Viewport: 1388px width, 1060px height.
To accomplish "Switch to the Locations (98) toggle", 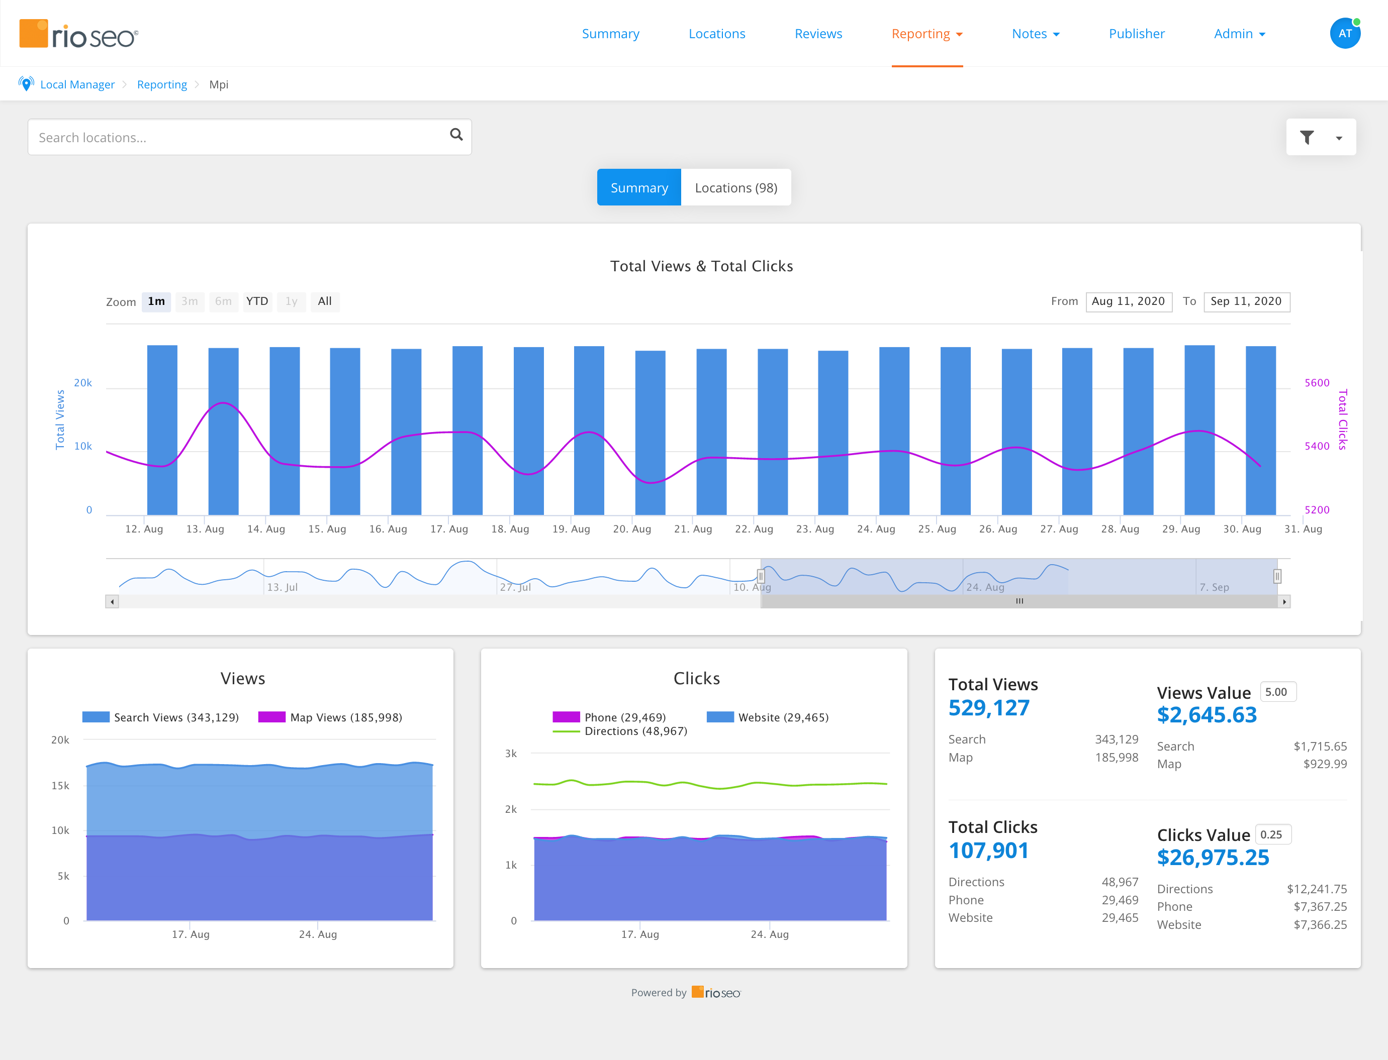I will click(x=735, y=187).
